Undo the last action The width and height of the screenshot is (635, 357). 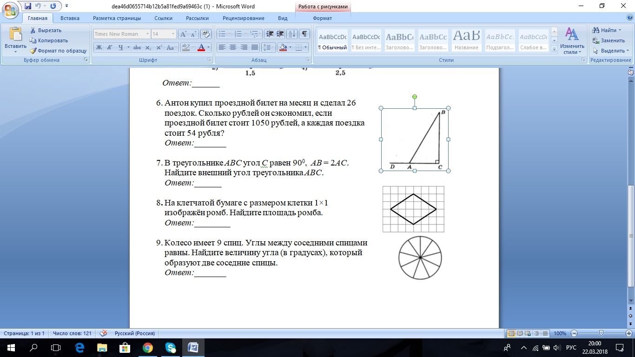(39, 6)
